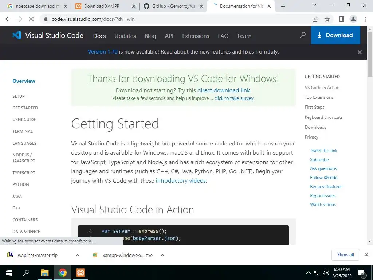Viewport: 373px width, 280px height.
Task: Jump to Keyboard Shortcuts section
Action: [x=323, y=117]
